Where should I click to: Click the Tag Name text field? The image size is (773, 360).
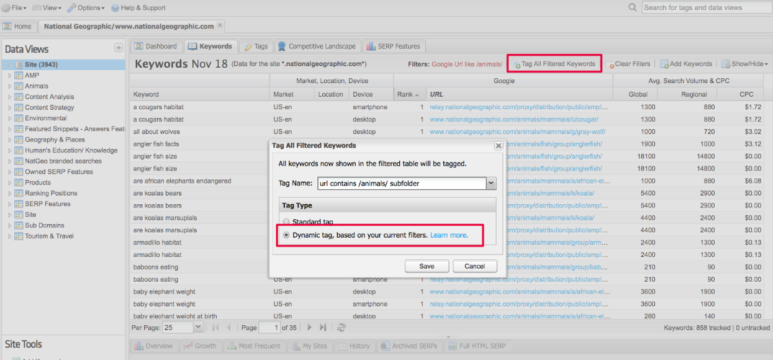[x=401, y=183]
